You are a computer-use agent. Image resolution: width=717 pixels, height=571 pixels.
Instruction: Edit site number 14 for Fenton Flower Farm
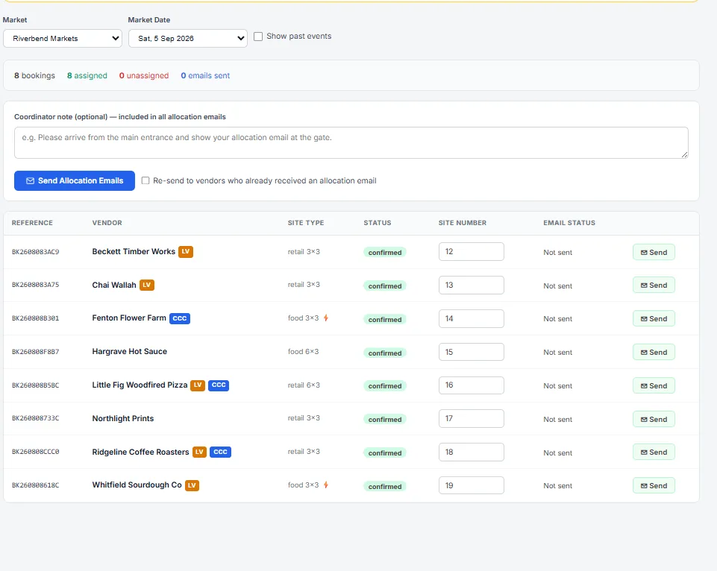click(x=472, y=318)
